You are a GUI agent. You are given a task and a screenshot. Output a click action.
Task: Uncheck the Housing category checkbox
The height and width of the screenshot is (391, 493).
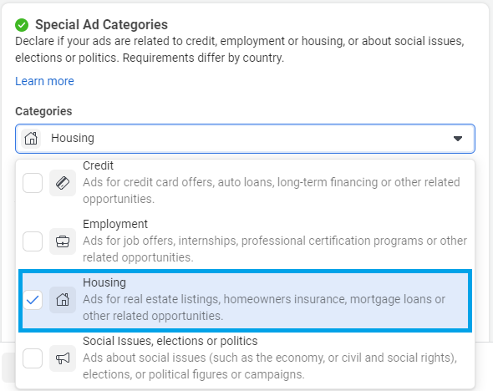tap(33, 300)
